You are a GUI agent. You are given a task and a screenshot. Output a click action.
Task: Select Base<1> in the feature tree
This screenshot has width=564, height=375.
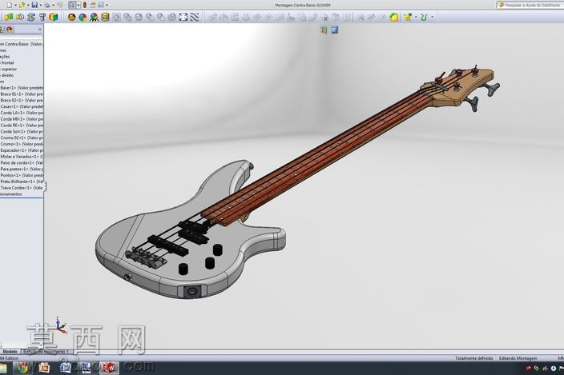tap(22, 88)
